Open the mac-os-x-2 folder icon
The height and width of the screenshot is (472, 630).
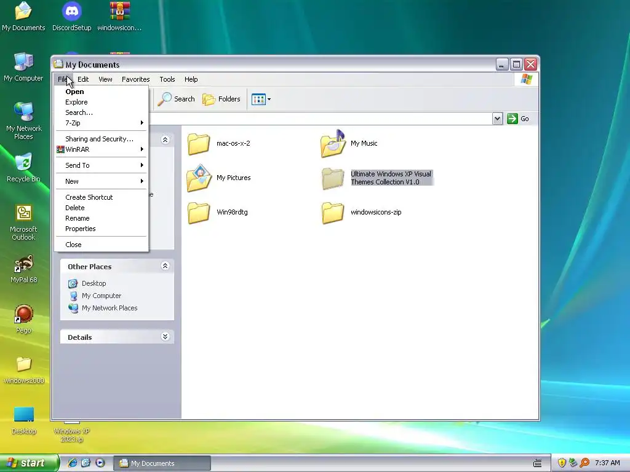[199, 144]
